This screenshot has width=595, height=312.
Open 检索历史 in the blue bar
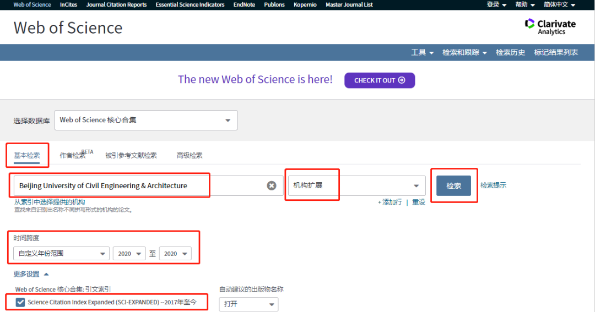point(510,52)
